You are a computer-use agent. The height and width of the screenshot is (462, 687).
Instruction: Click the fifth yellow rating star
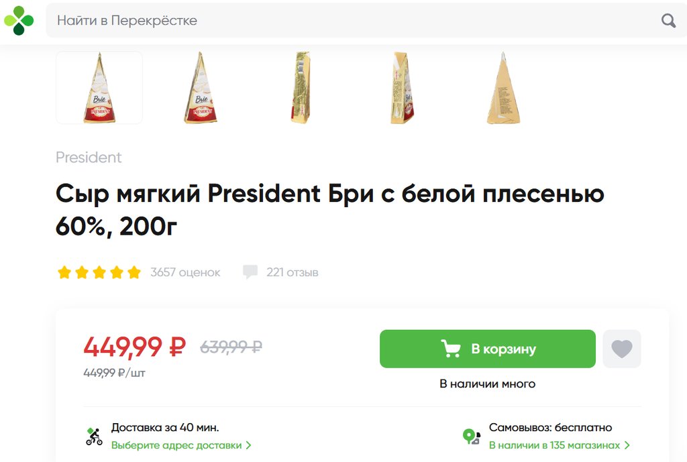134,272
